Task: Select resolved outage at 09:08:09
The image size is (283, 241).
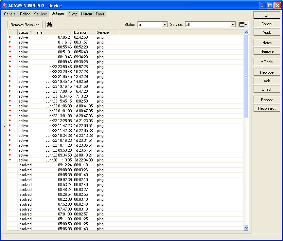Action: tap(125, 170)
